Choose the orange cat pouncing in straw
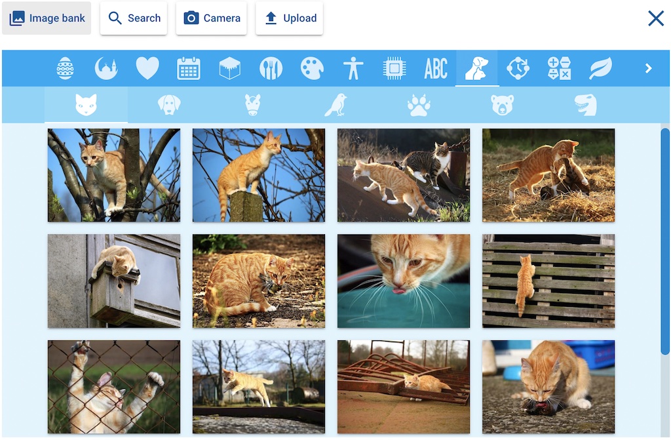Image resolution: width=671 pixels, height=440 pixels. [x=548, y=175]
